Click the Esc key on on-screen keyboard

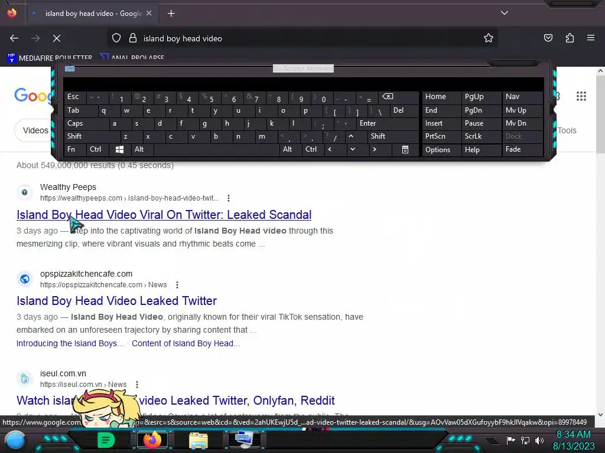pos(75,97)
